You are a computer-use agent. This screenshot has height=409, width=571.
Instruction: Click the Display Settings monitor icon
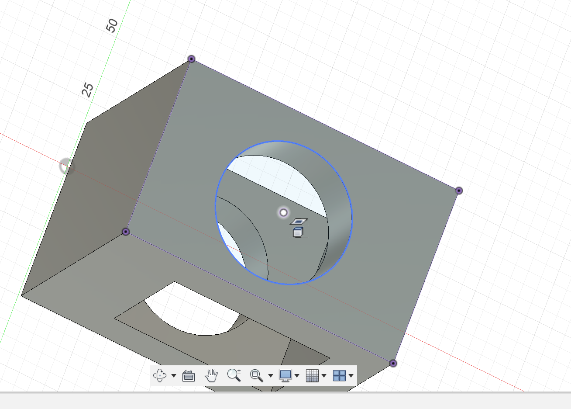286,375
